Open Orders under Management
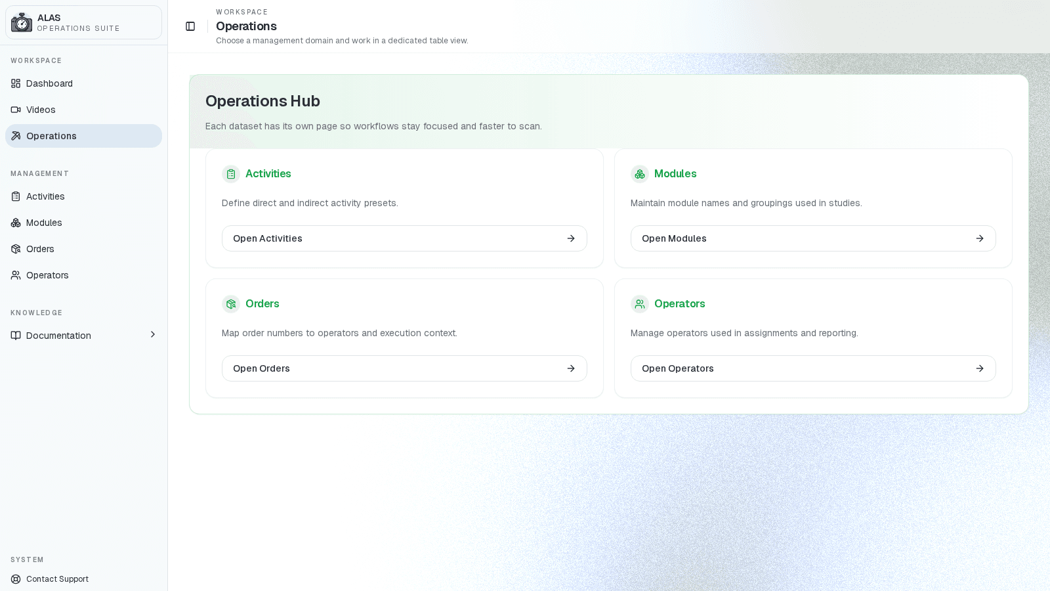 (83, 249)
